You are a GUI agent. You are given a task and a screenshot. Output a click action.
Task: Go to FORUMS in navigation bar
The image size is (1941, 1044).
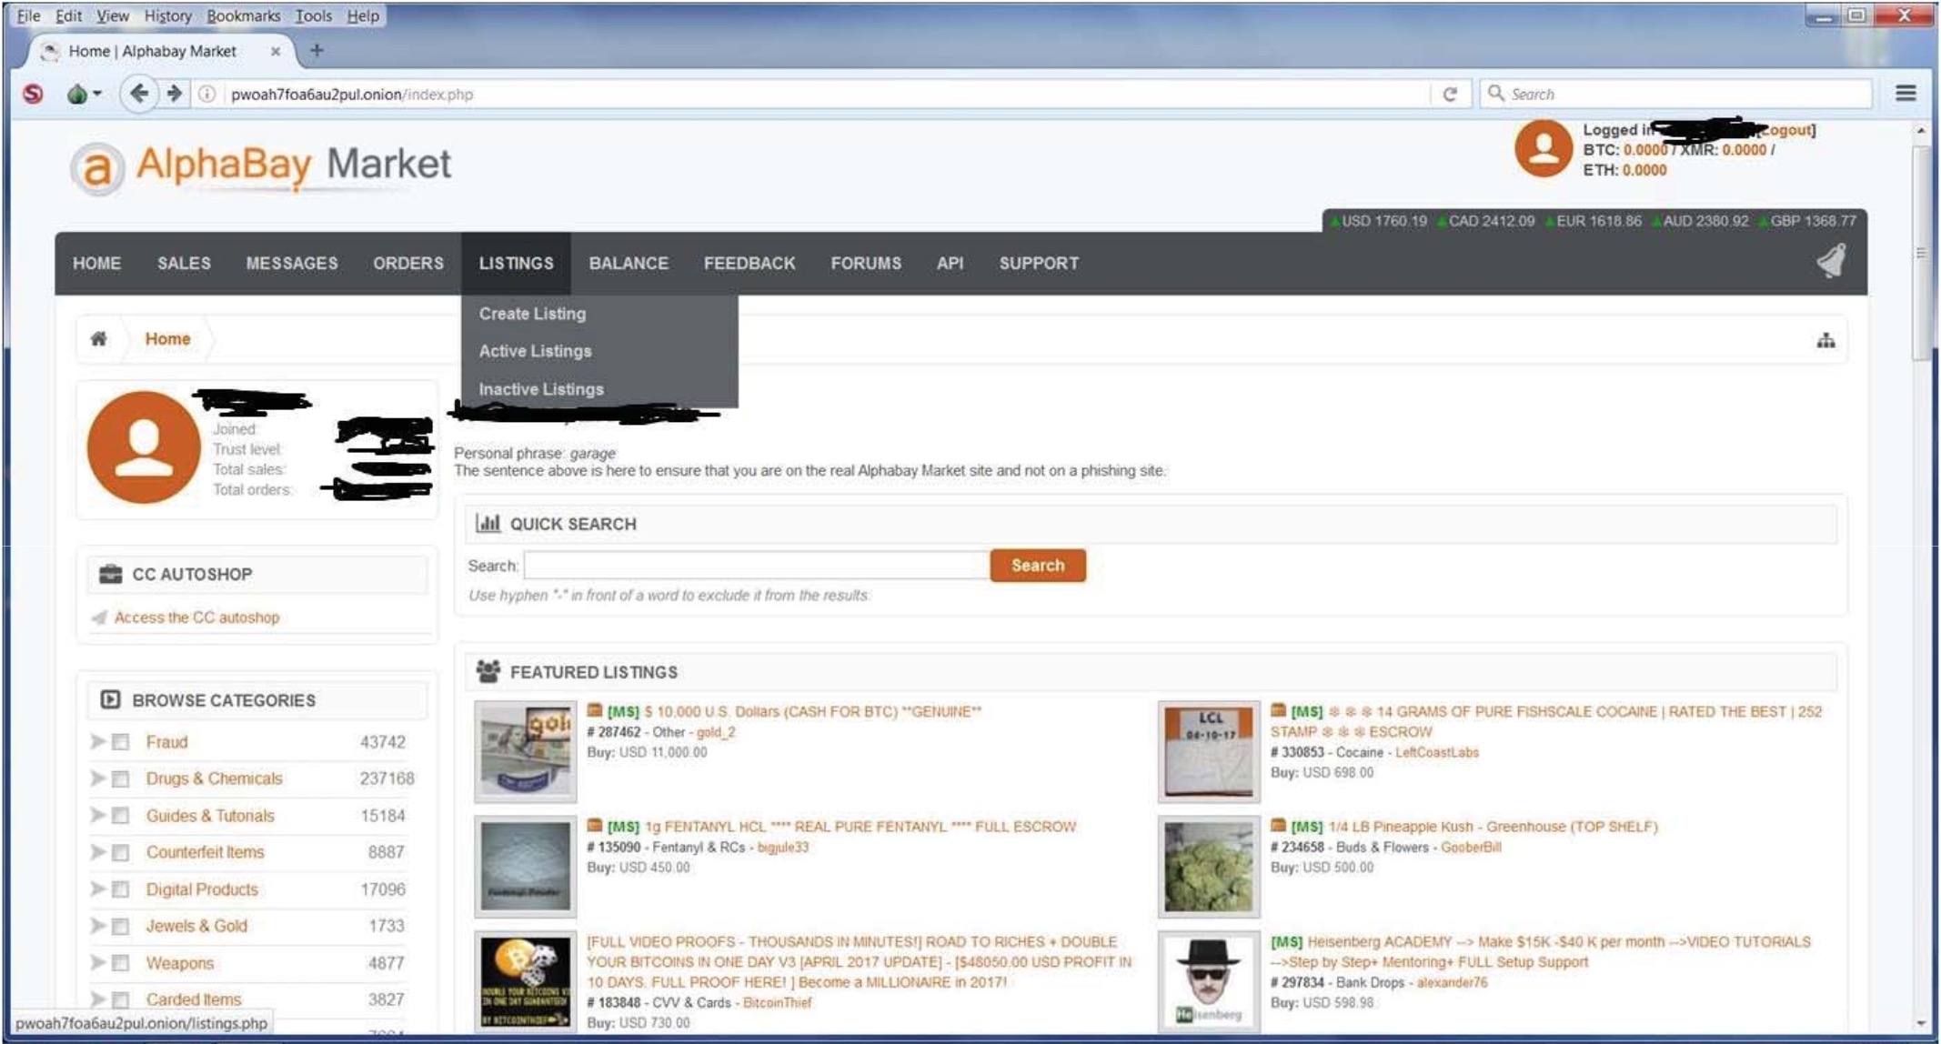pos(866,263)
